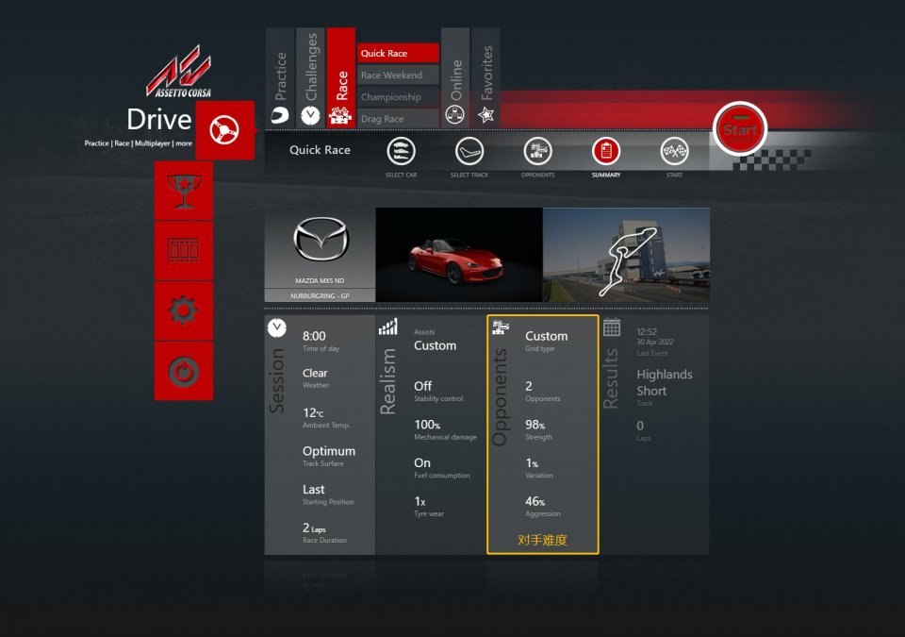Screen dimensions: 905x637
Task: Select Championship mode
Action: pyautogui.click(x=398, y=97)
